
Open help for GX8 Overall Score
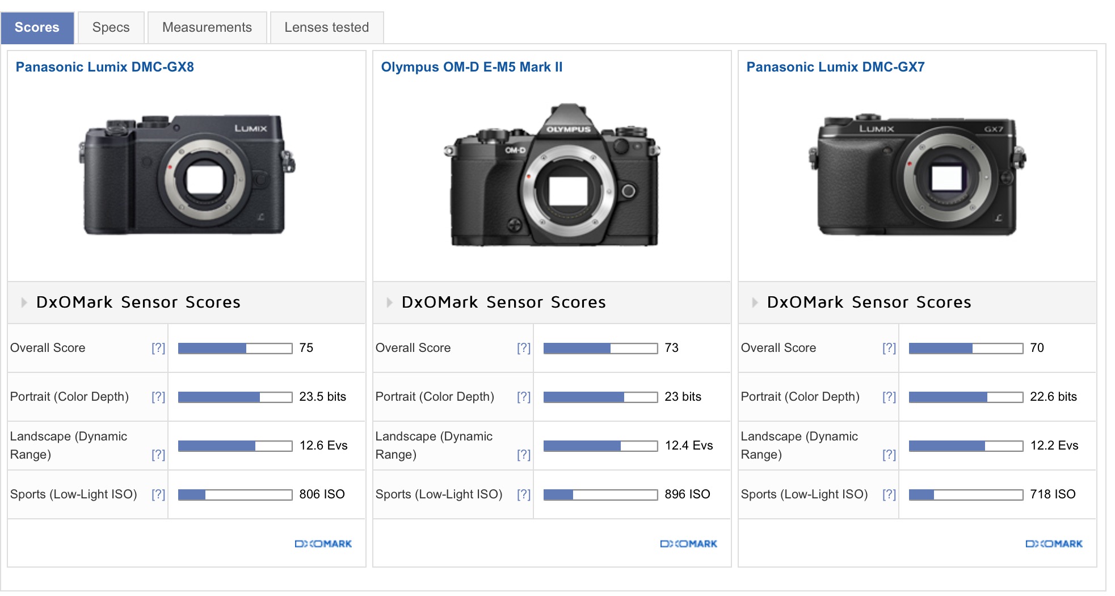pyautogui.click(x=158, y=348)
